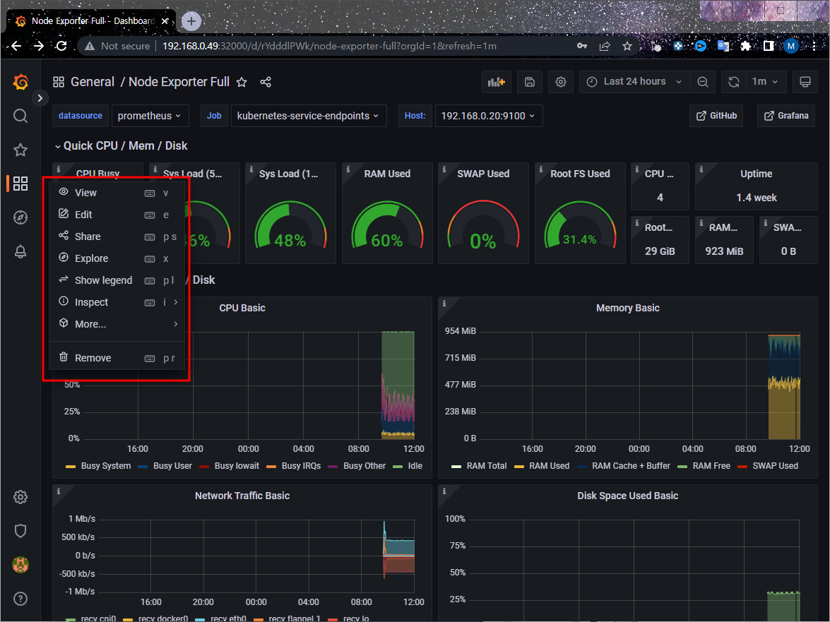Open the Dashboards grid icon in the sidebar

pos(20,184)
